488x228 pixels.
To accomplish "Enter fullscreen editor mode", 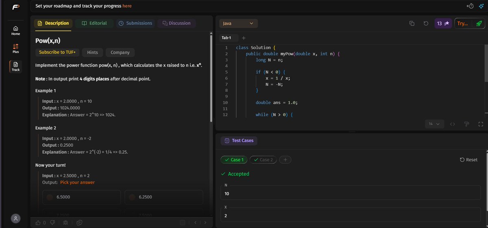I will (480, 124).
